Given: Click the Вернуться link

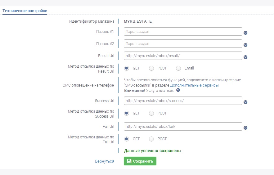Looking at the screenshot, I should (x=105, y=161).
